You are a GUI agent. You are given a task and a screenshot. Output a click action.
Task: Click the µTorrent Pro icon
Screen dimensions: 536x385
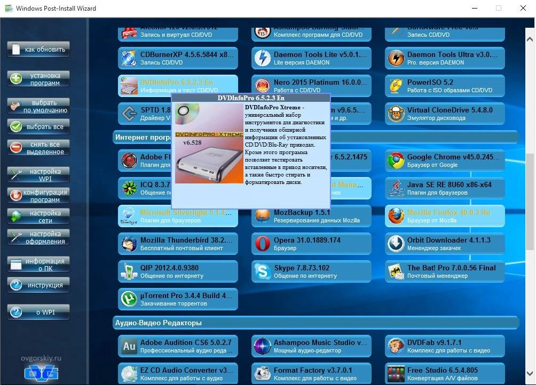(x=129, y=299)
